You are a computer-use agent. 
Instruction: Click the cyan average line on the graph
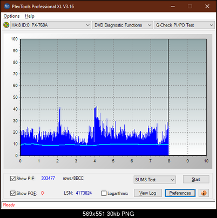94,145
